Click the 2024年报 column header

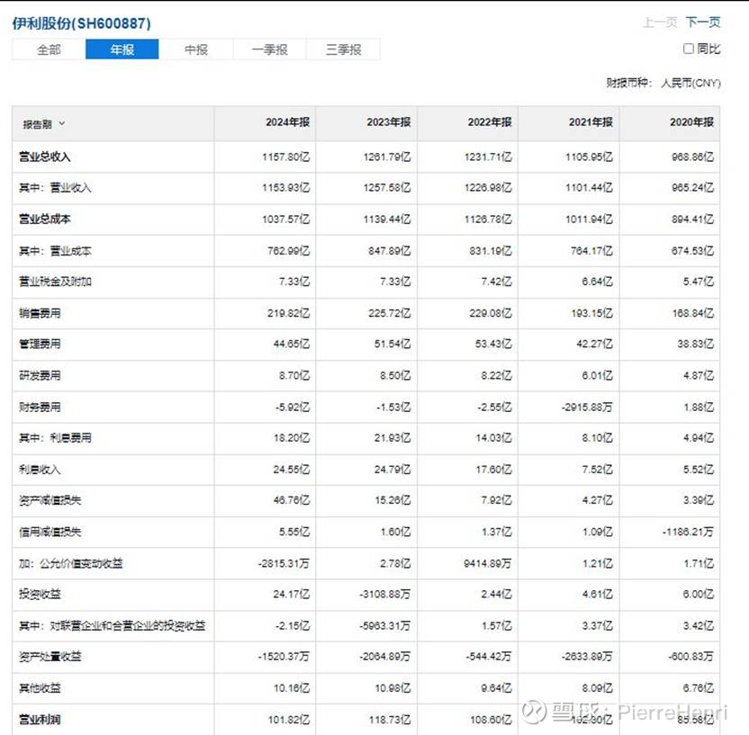coord(287,122)
